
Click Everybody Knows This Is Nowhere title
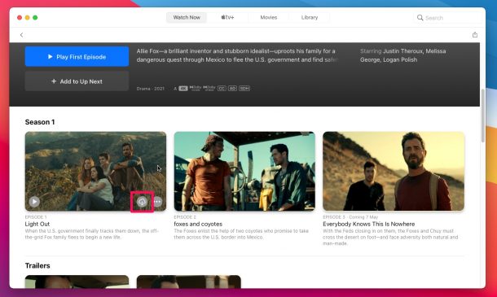coord(368,224)
